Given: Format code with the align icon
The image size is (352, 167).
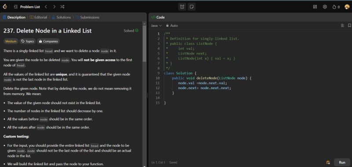Looking at the screenshot, I should 343,25.
